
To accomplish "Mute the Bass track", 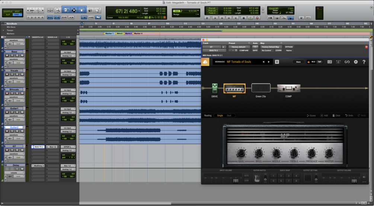I will pyautogui.click(x=22, y=55).
